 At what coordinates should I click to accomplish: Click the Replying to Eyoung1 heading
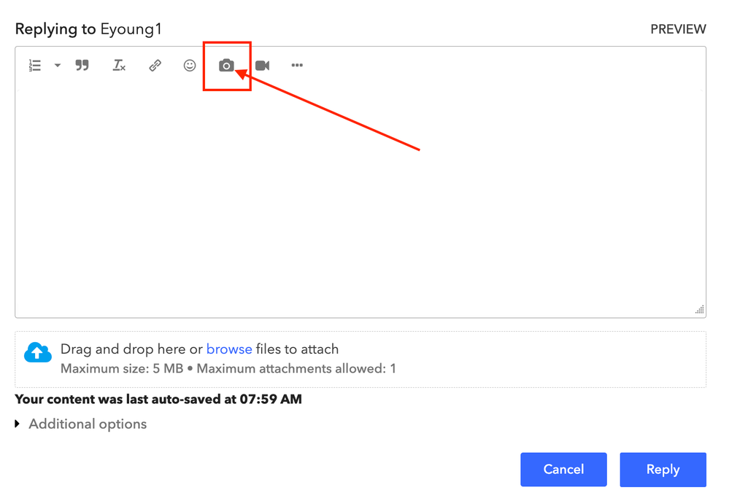(x=88, y=29)
